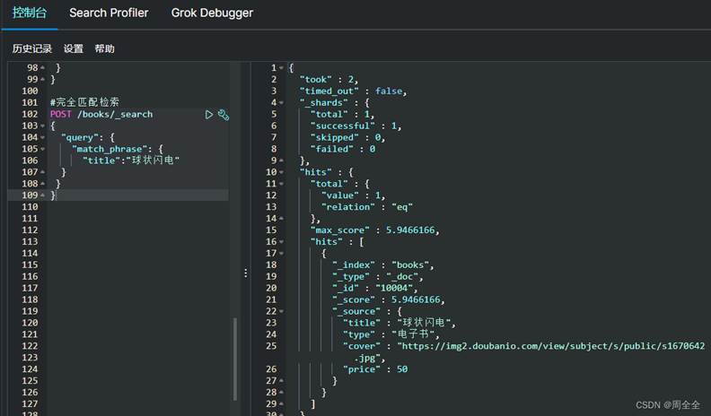Collapse "_source" object at response line 22
This screenshot has height=416, width=711.
point(281,311)
